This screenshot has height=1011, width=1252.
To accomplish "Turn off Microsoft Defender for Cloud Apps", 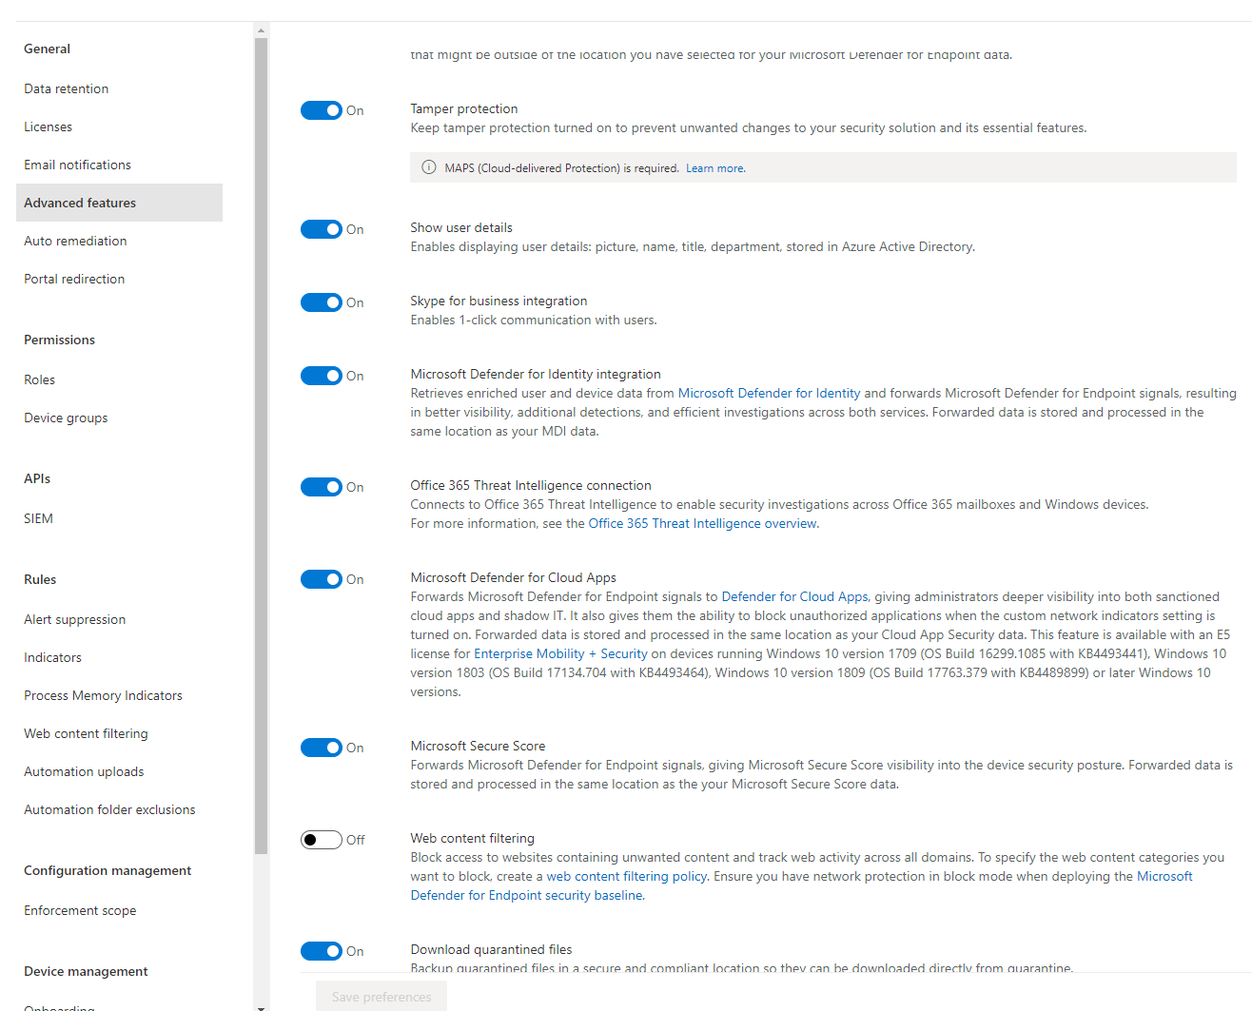I will (322, 579).
